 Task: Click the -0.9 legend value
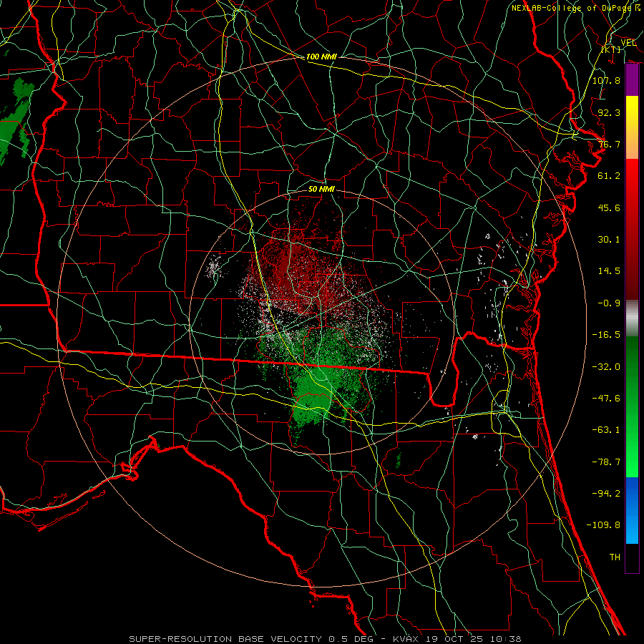(609, 303)
